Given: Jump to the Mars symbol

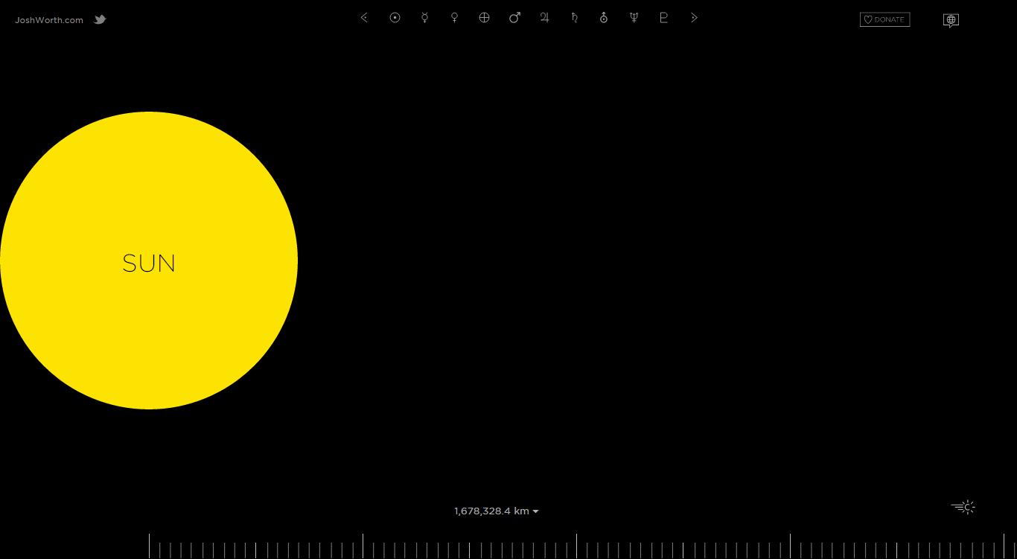Looking at the screenshot, I should (x=514, y=18).
